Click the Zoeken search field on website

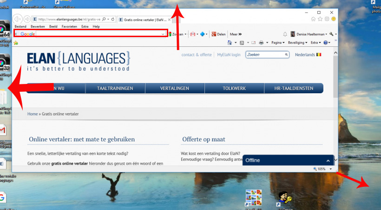coord(265,55)
